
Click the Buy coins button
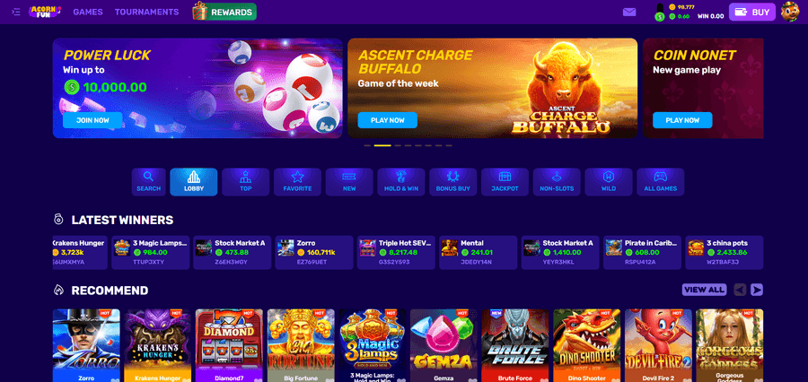click(751, 12)
